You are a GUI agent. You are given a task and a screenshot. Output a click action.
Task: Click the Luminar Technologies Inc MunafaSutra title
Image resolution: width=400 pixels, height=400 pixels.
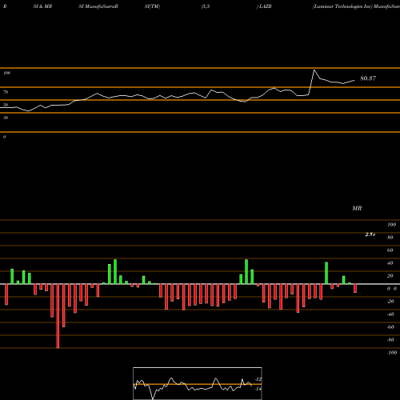[356, 6]
